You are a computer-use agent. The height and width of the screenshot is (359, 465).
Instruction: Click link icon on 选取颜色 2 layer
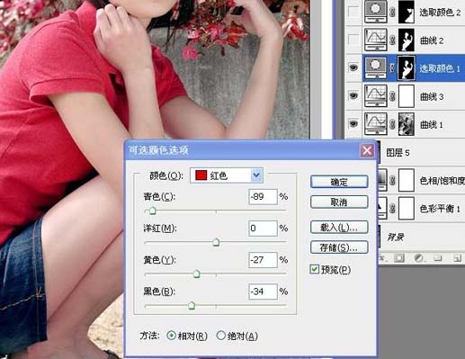(x=392, y=12)
